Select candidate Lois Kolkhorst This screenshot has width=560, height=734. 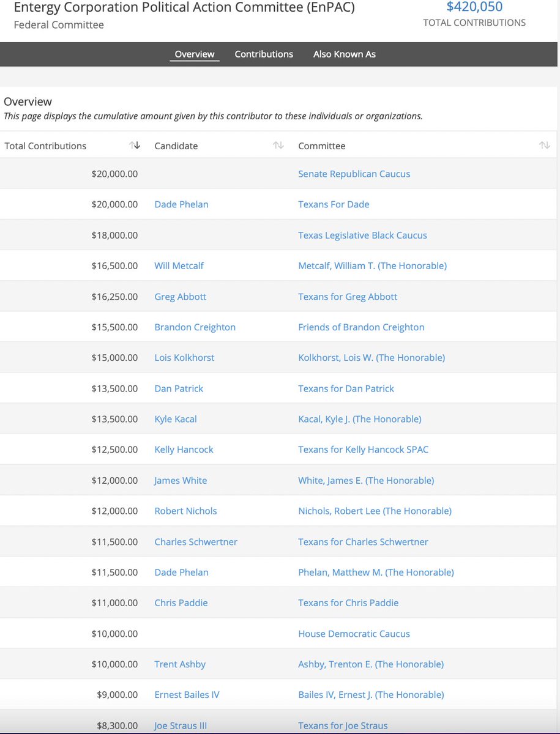184,358
